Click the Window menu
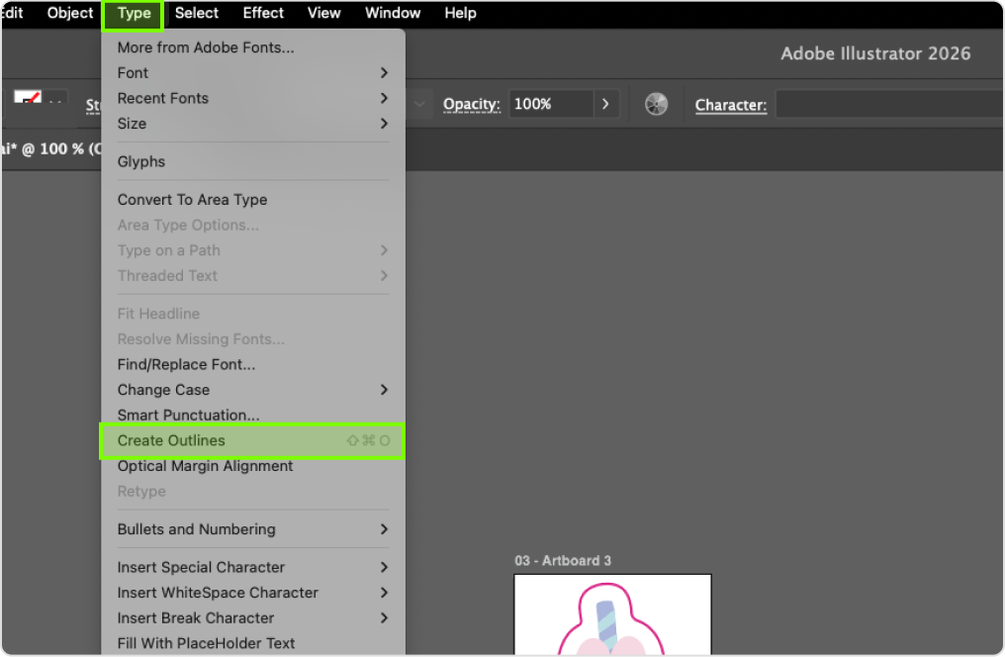The image size is (1005, 657). [x=393, y=13]
